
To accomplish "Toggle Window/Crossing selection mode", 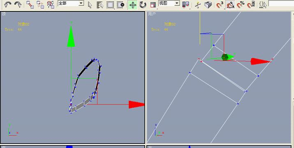I will click(x=120, y=5).
